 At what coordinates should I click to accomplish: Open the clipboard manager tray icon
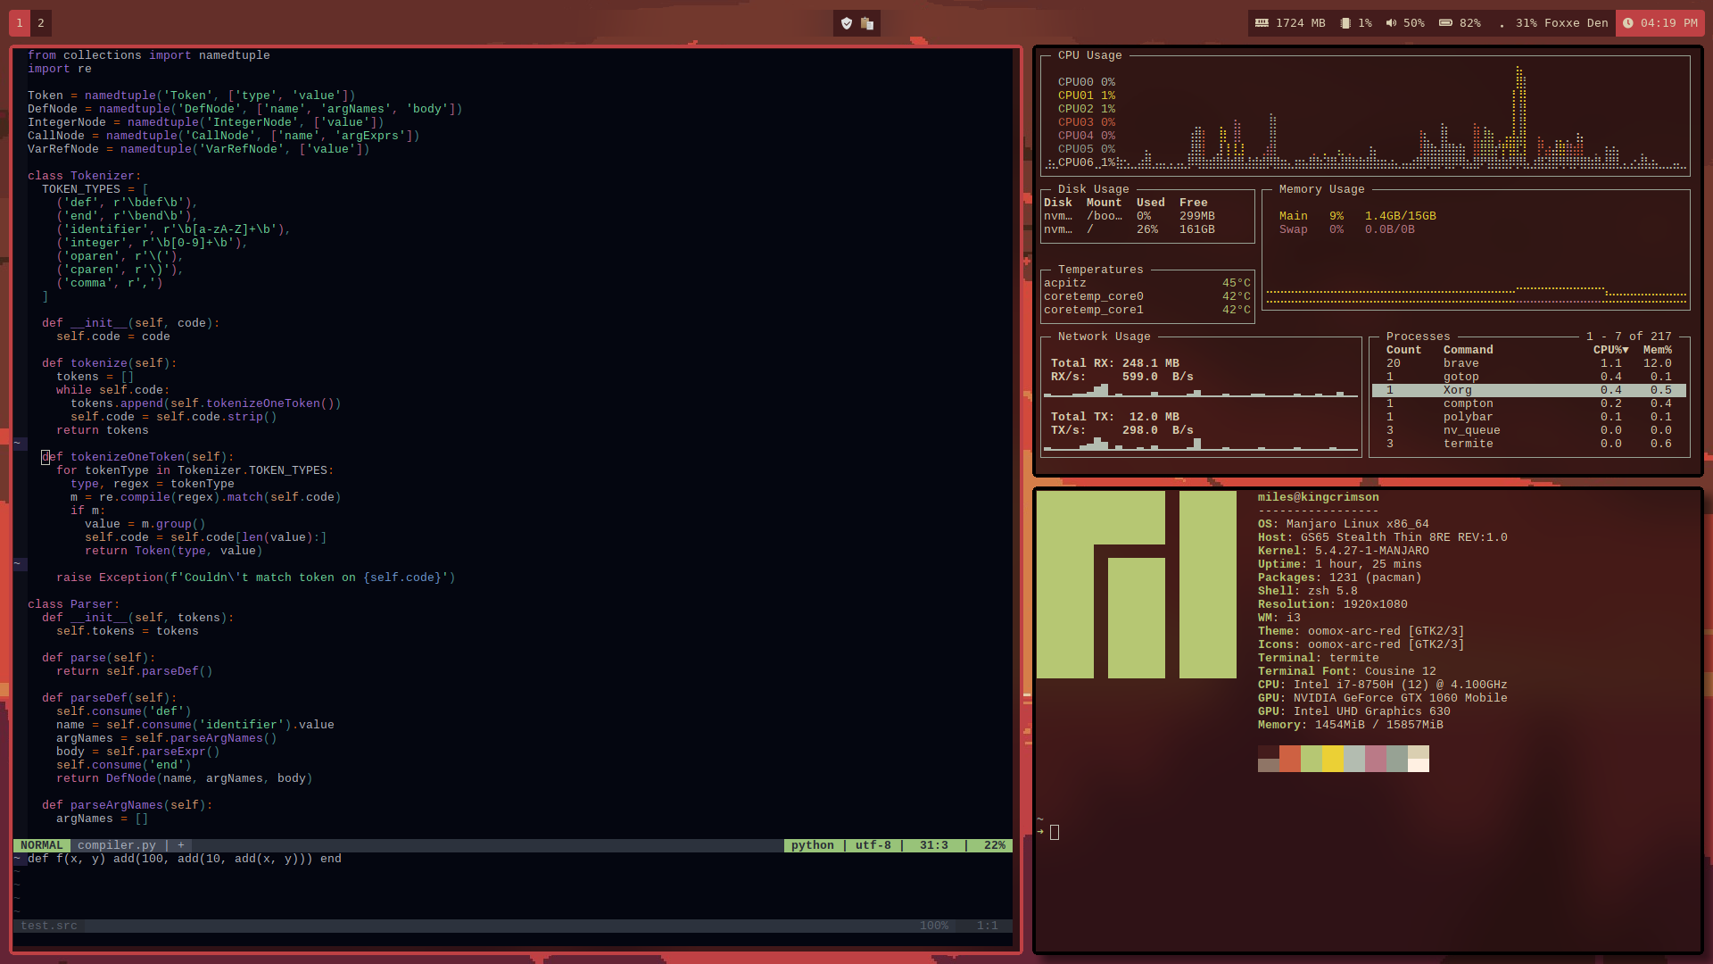tap(867, 23)
